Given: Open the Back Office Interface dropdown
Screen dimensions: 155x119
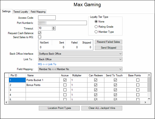Looking at the screenshot, I should [80, 54].
